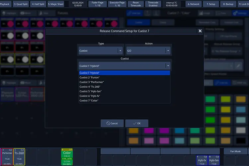The width and height of the screenshot is (249, 166).
Task: Click the Cancel button
Action: click(x=112, y=123)
